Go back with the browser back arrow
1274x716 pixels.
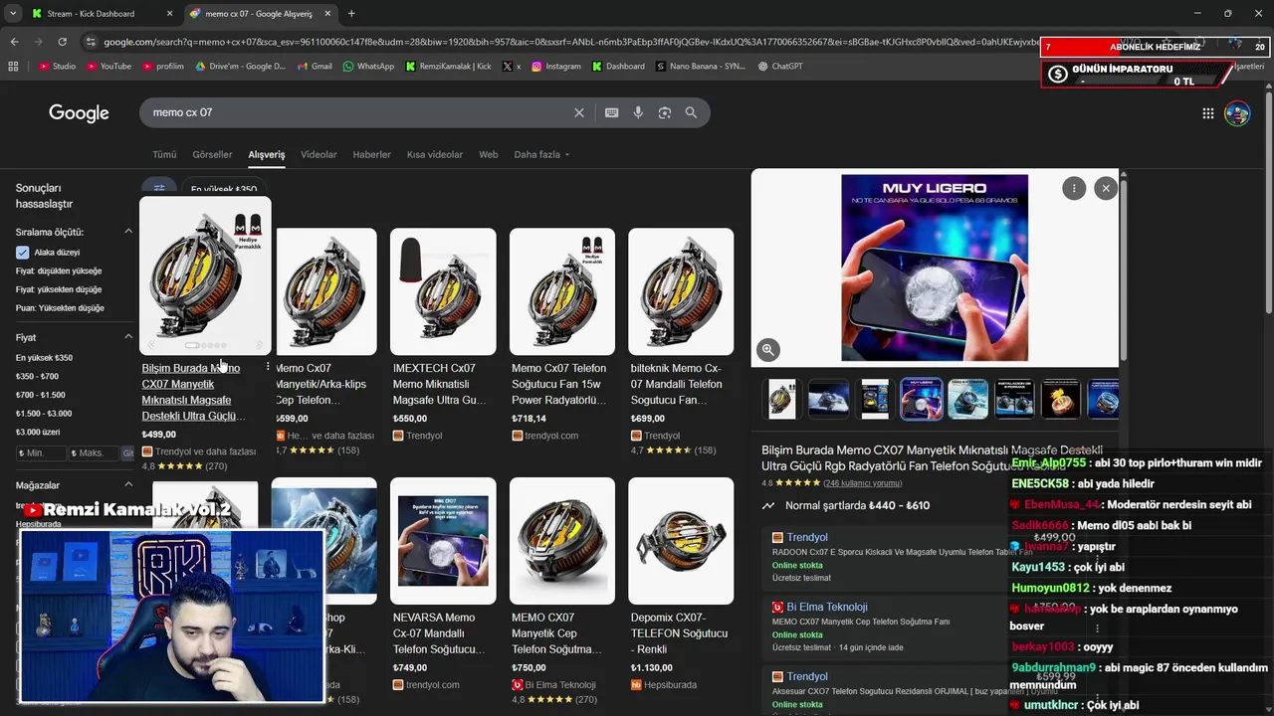pos(14,42)
